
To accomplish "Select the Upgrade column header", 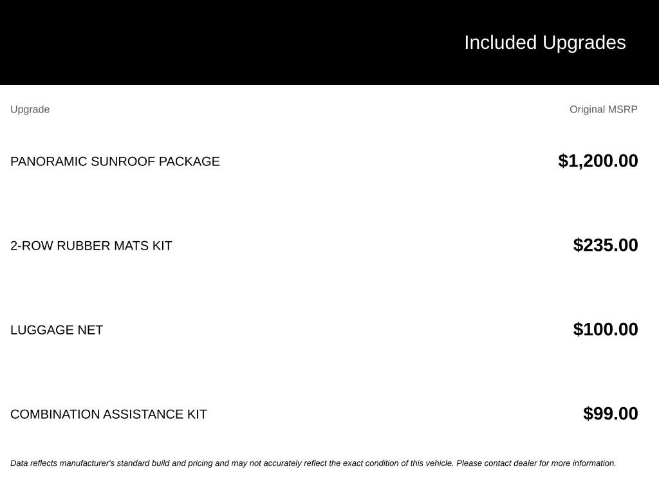I will coord(30,109).
